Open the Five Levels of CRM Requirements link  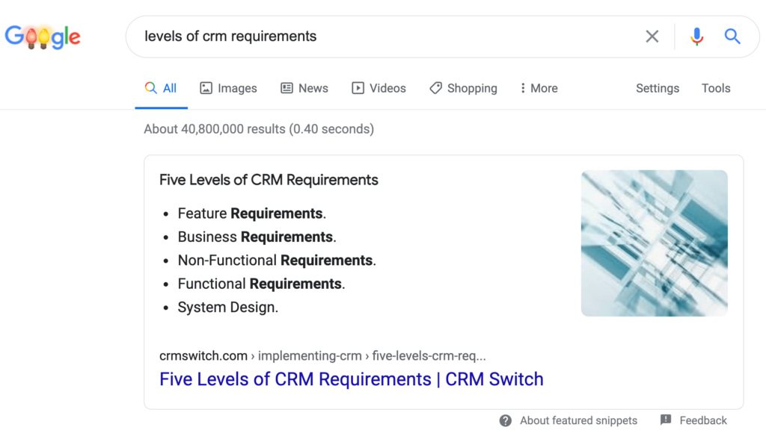(351, 379)
